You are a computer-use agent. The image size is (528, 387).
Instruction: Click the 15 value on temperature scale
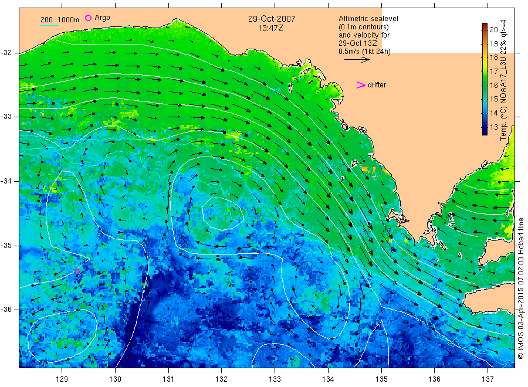(x=493, y=99)
